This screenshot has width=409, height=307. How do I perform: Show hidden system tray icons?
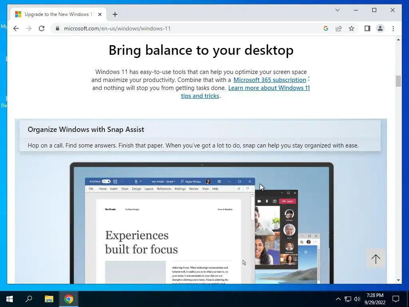(x=338, y=299)
